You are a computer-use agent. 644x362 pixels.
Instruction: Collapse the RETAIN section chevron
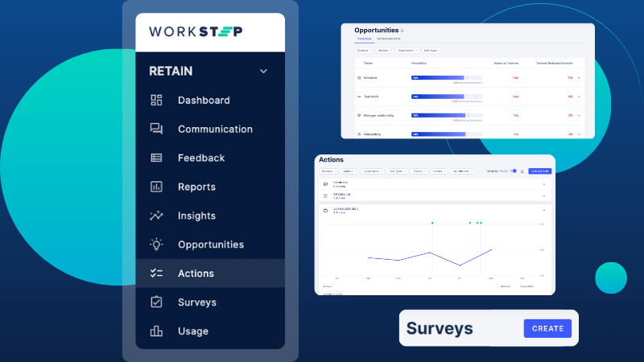point(263,72)
